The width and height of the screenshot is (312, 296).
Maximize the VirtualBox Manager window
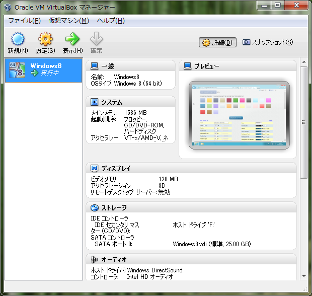(x=278, y=6)
